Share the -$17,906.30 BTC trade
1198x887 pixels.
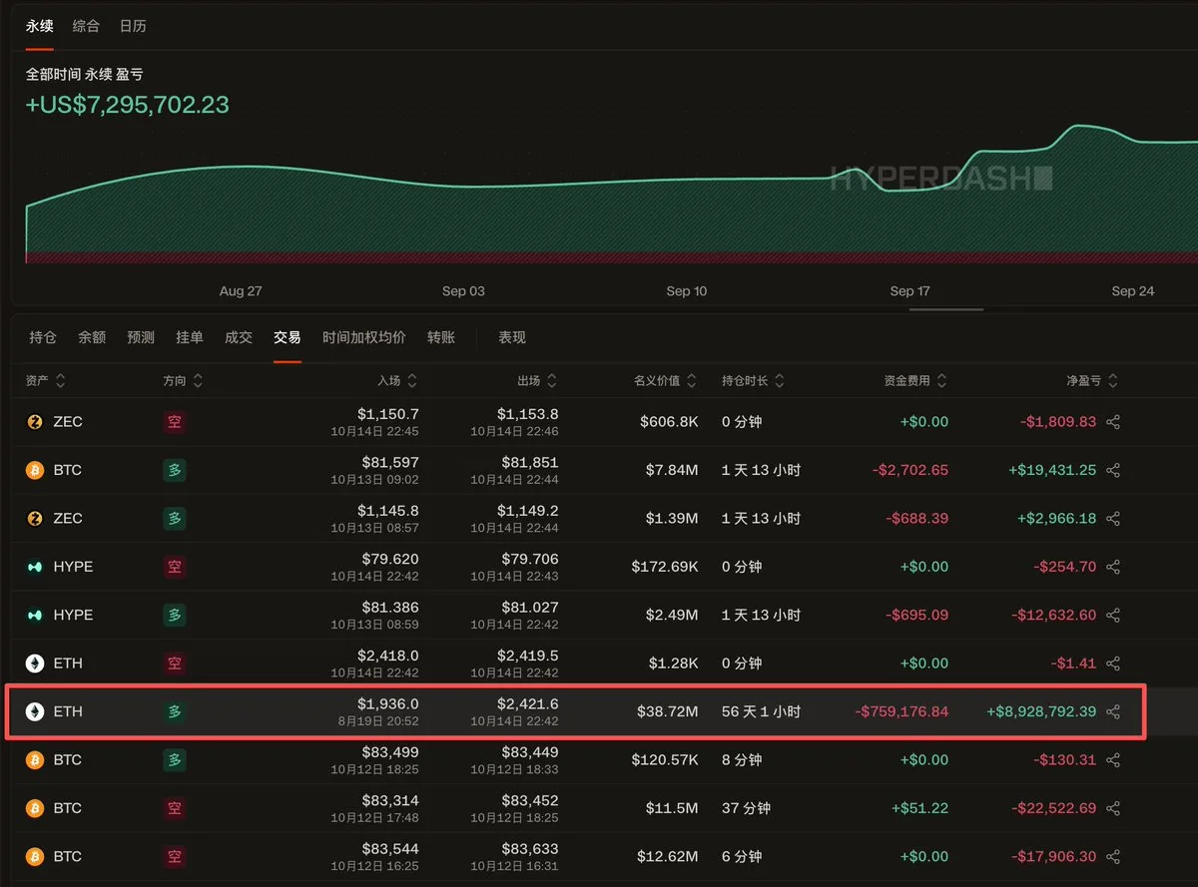[x=1113, y=856]
